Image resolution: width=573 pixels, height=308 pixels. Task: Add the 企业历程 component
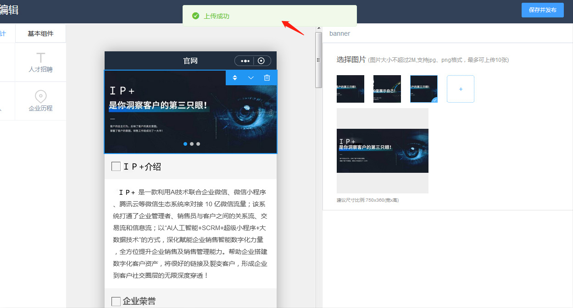(40, 101)
